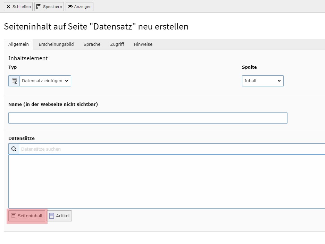Expand the Spalte dropdown showing Inhalt
The width and height of the screenshot is (325, 244).
coord(262,81)
